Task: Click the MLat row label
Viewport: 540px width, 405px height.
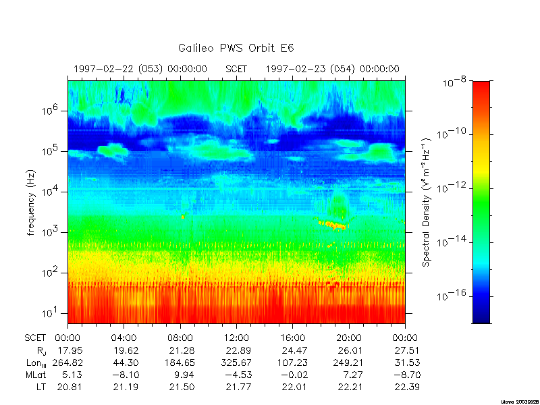Action: 36,375
